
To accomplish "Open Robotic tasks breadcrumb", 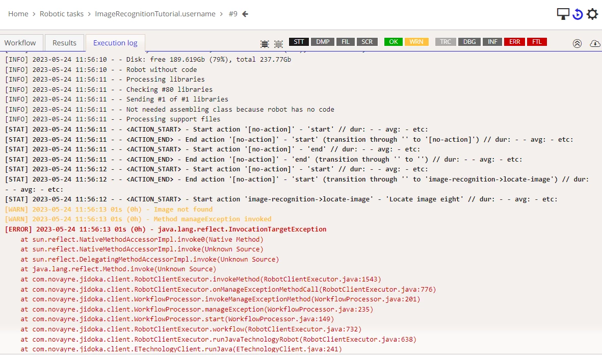I will 62,14.
